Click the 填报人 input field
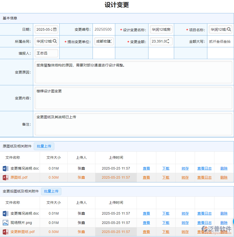This screenshot has height=237, width=234. point(46,53)
